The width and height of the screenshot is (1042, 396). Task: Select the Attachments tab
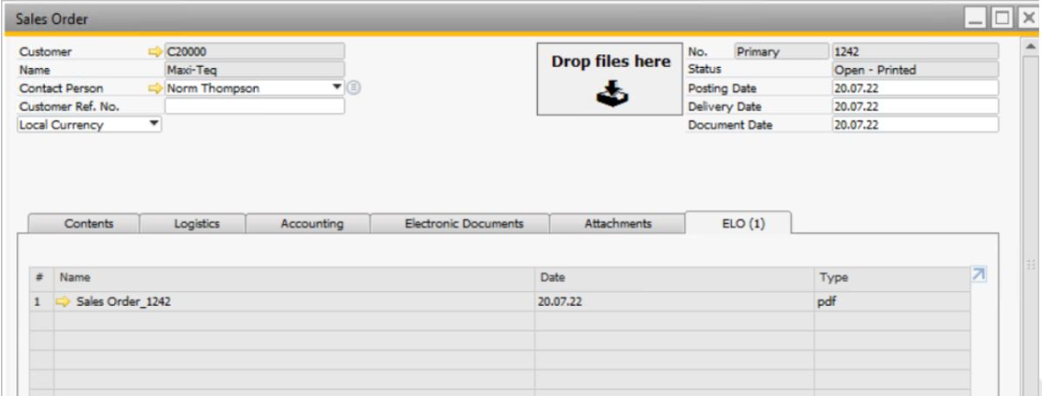click(617, 224)
